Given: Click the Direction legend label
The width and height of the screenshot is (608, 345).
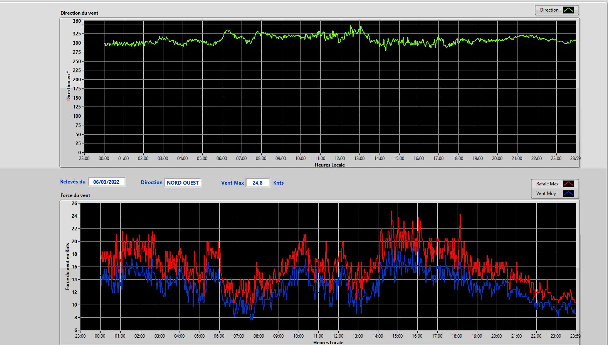Looking at the screenshot, I should [x=549, y=10].
